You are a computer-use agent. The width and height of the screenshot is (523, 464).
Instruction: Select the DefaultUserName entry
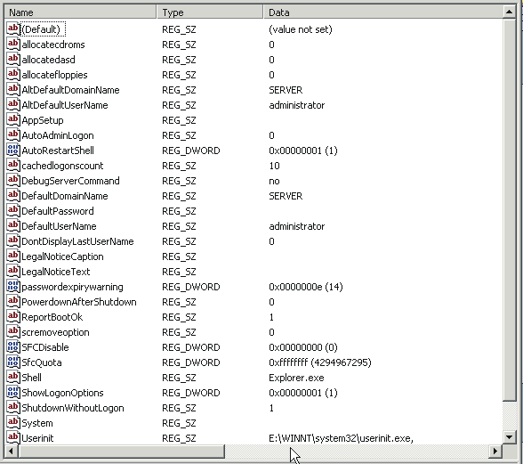[x=59, y=226]
